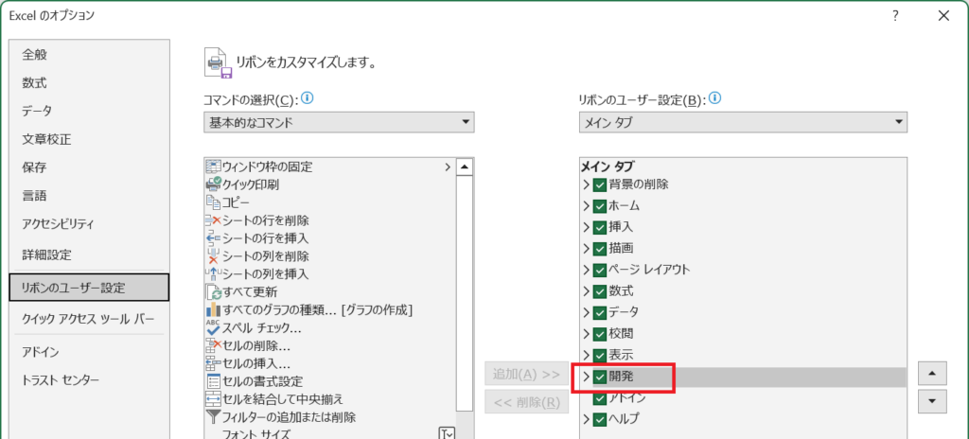Toggle the ヘルプ tab checkbox
The image size is (969, 439).
point(599,419)
